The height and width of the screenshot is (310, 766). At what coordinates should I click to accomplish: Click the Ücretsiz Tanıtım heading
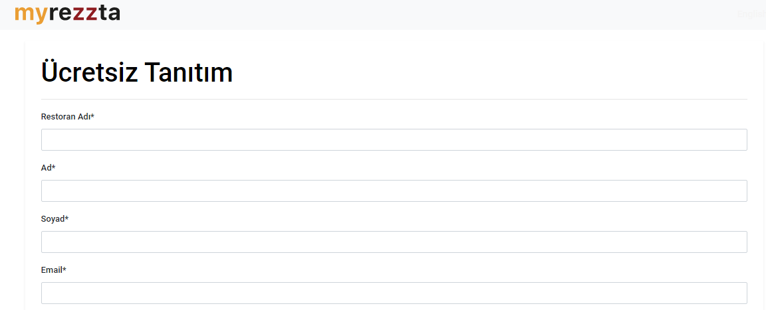click(137, 72)
